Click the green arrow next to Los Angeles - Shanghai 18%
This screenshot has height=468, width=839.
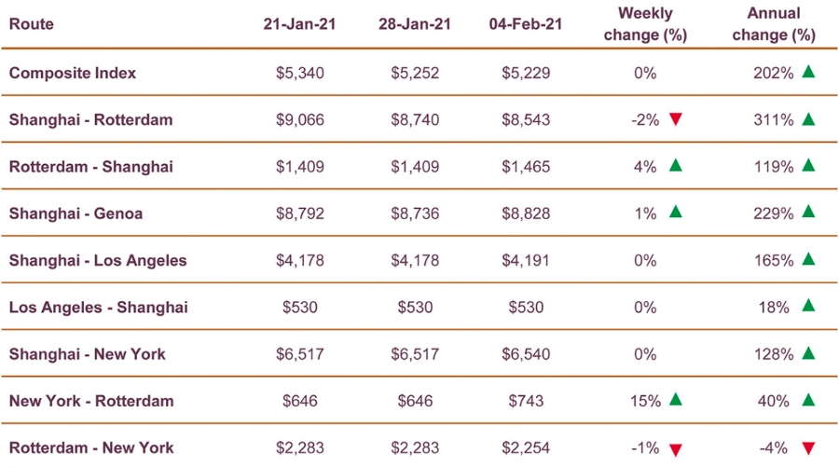click(808, 306)
